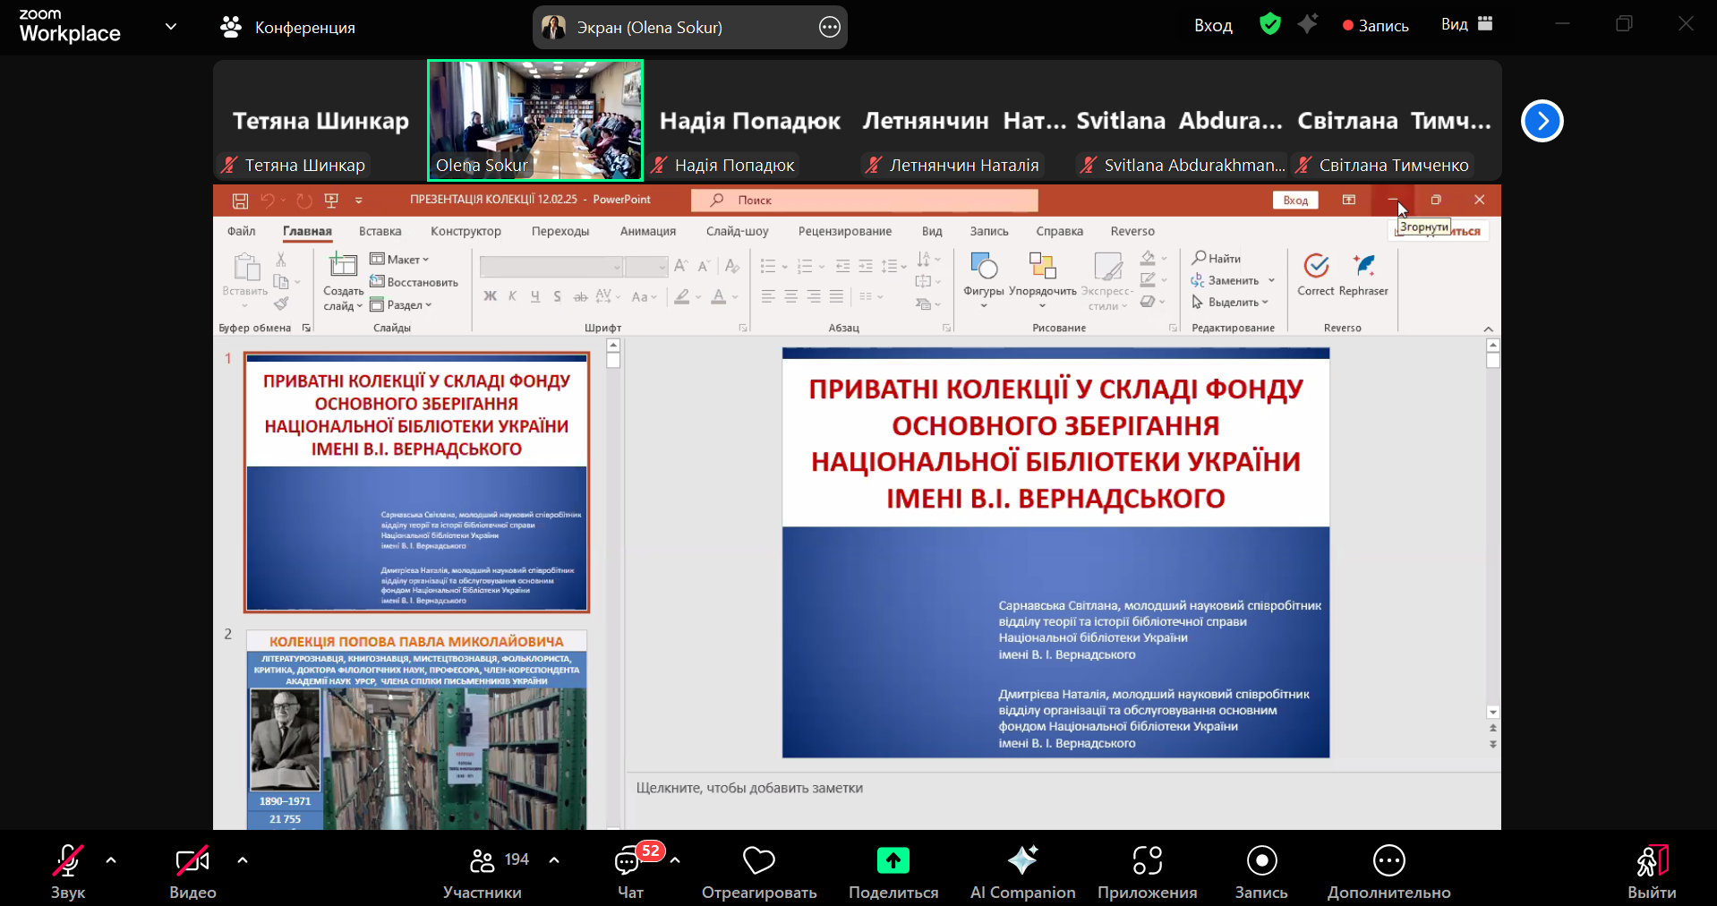
Task: Select Olena Sokur's video thumbnail
Action: pyautogui.click(x=535, y=120)
